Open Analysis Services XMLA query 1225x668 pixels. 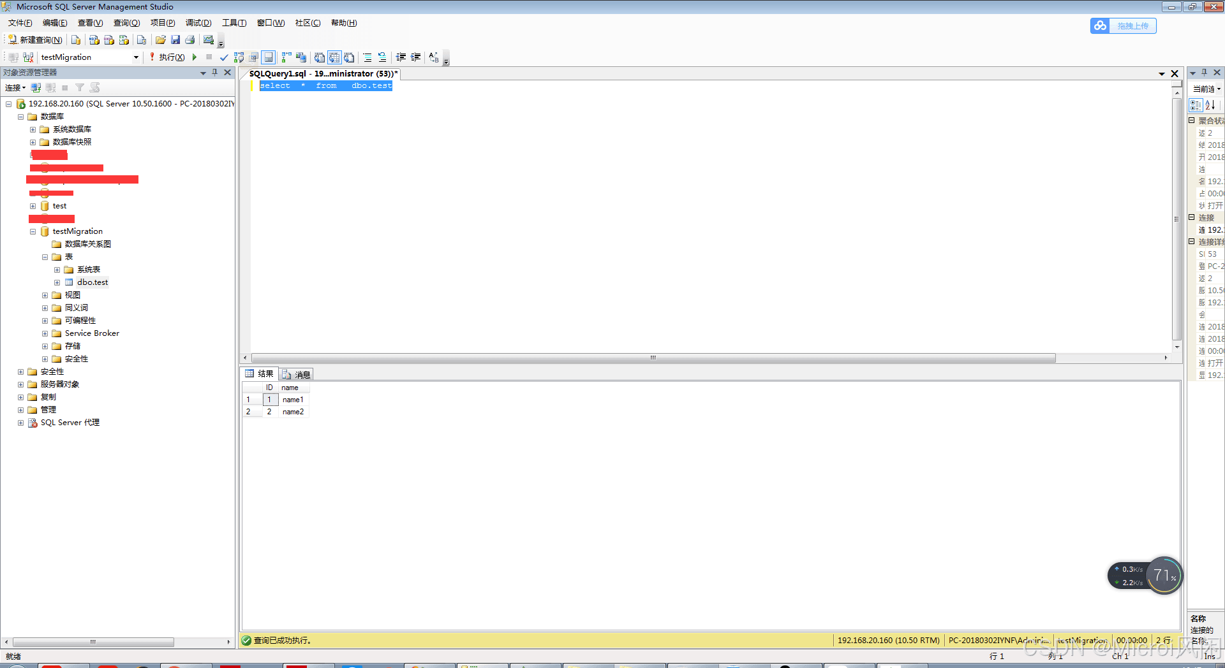(x=124, y=40)
